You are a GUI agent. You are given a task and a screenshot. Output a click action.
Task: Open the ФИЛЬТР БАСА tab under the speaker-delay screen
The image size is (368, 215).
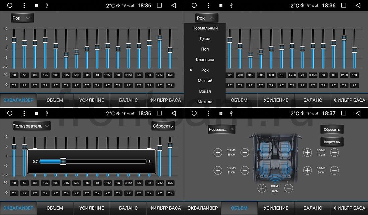[x=350, y=208]
